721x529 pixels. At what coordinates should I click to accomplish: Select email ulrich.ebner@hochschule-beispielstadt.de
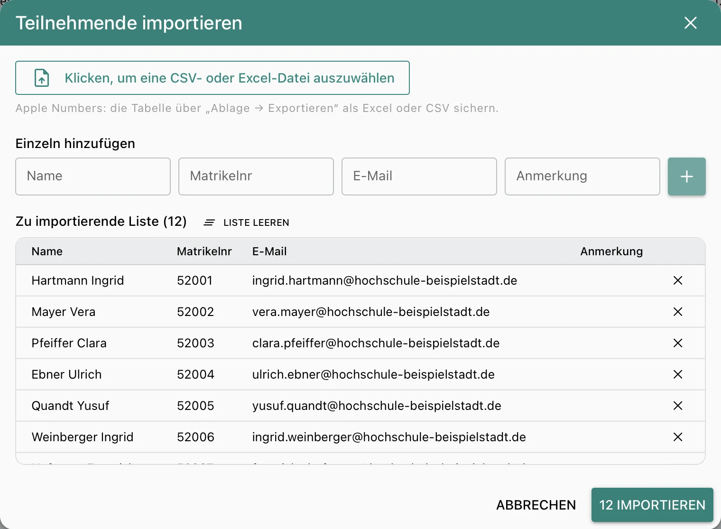tap(373, 374)
